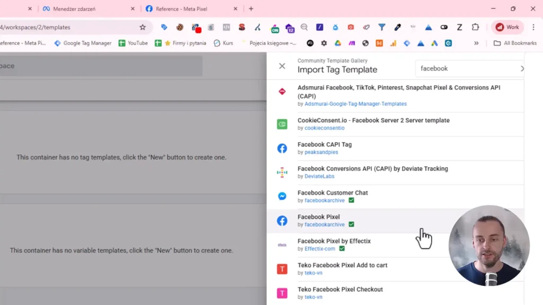Click the Facebook logo icon of CAPI Tag
Viewport: 543px width, 305px height.
pyautogui.click(x=282, y=148)
